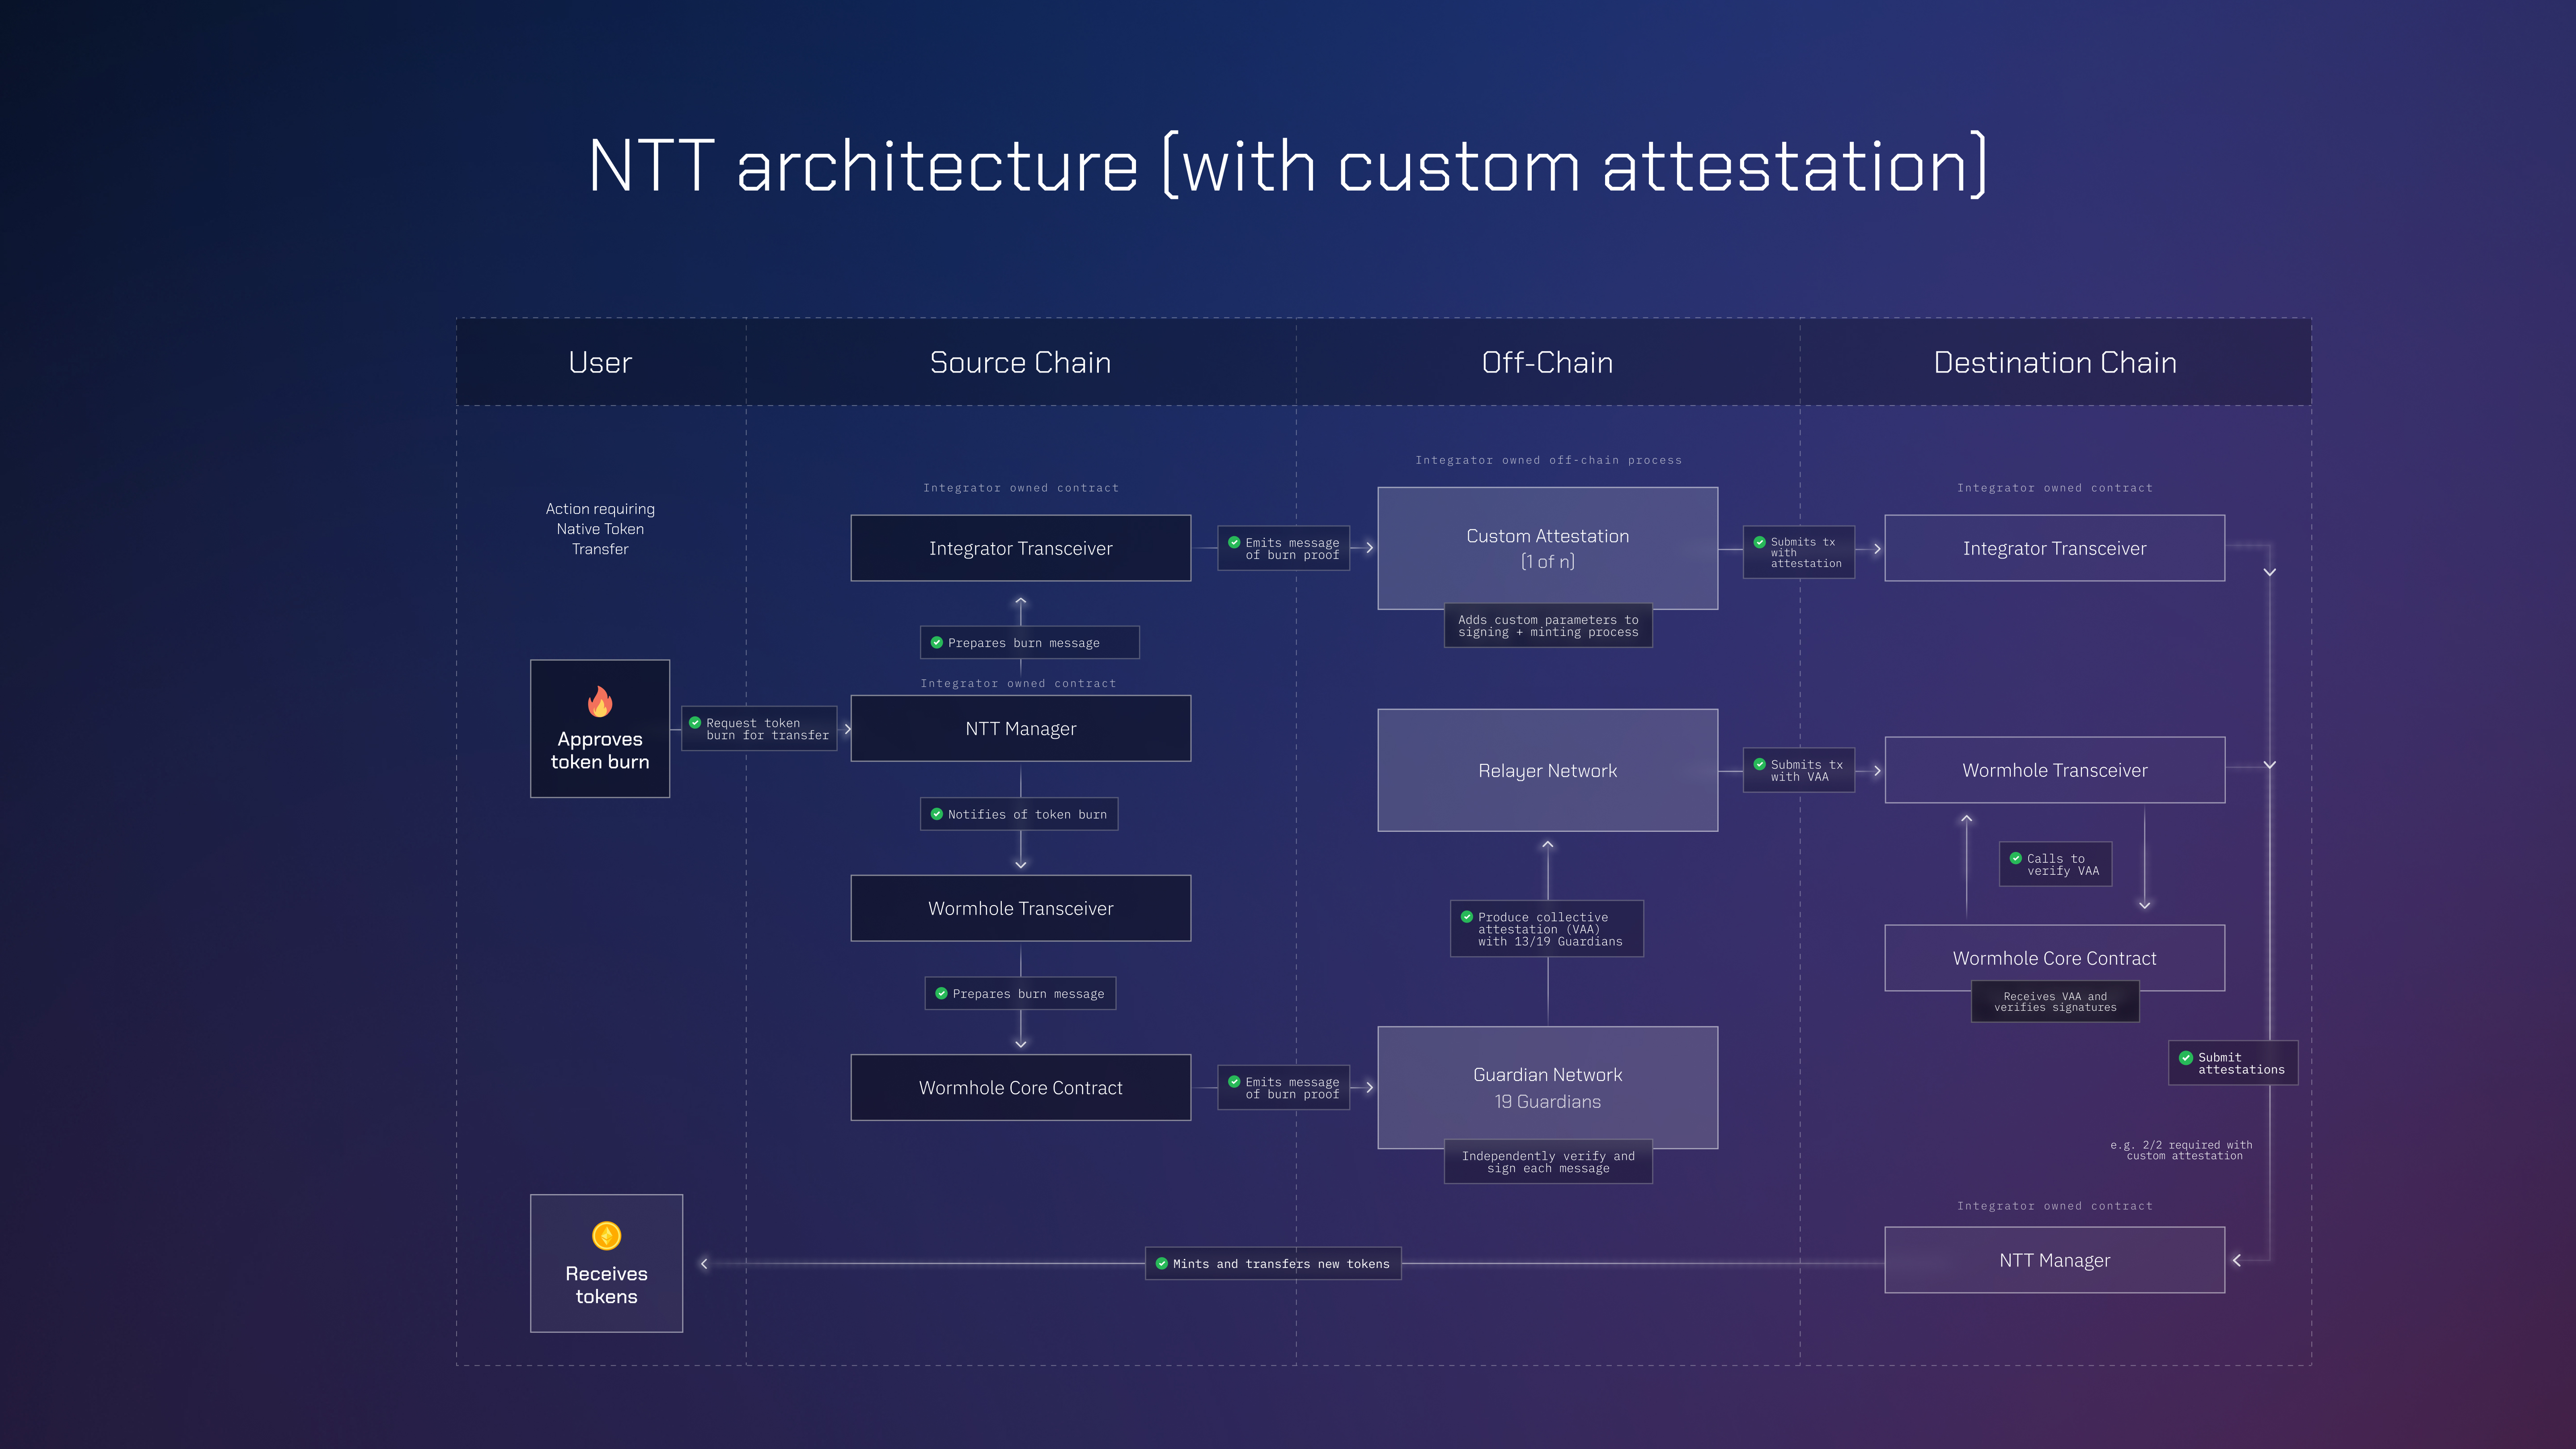Viewport: 2576px width, 1449px height.
Task: Select Destination Chain's Integrator Transceiver box
Action: 2055,548
